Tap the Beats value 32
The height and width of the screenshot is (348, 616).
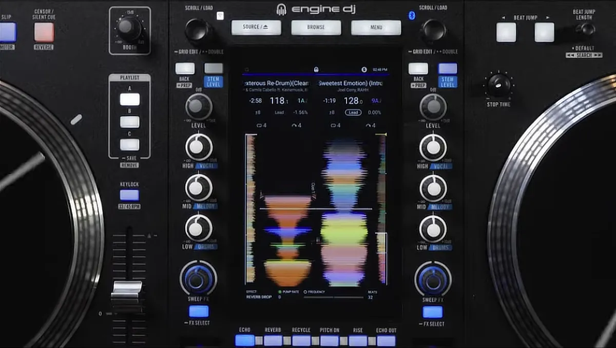pos(370,297)
